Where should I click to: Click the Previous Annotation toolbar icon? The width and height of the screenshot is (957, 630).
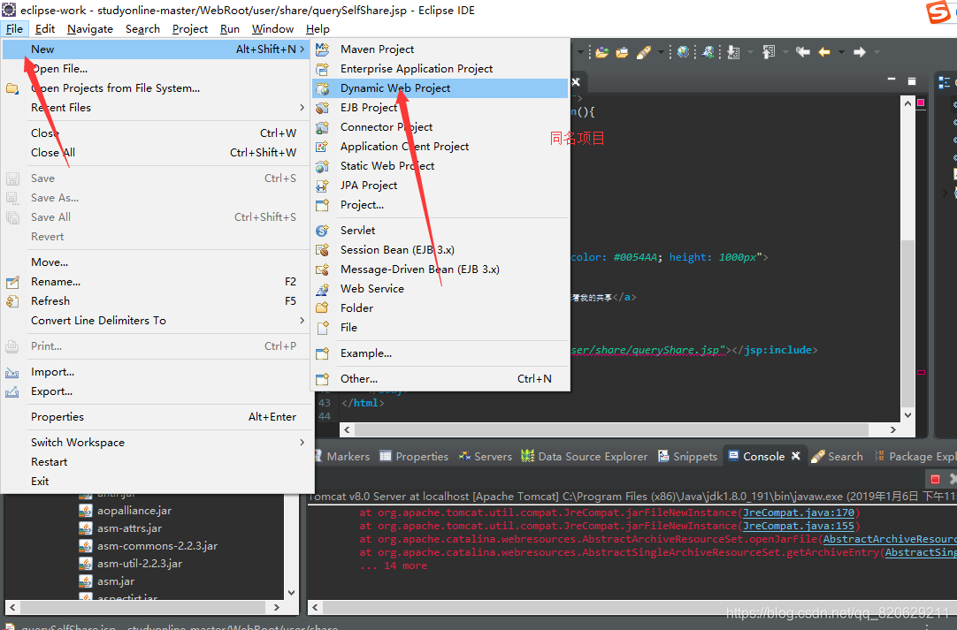(769, 52)
